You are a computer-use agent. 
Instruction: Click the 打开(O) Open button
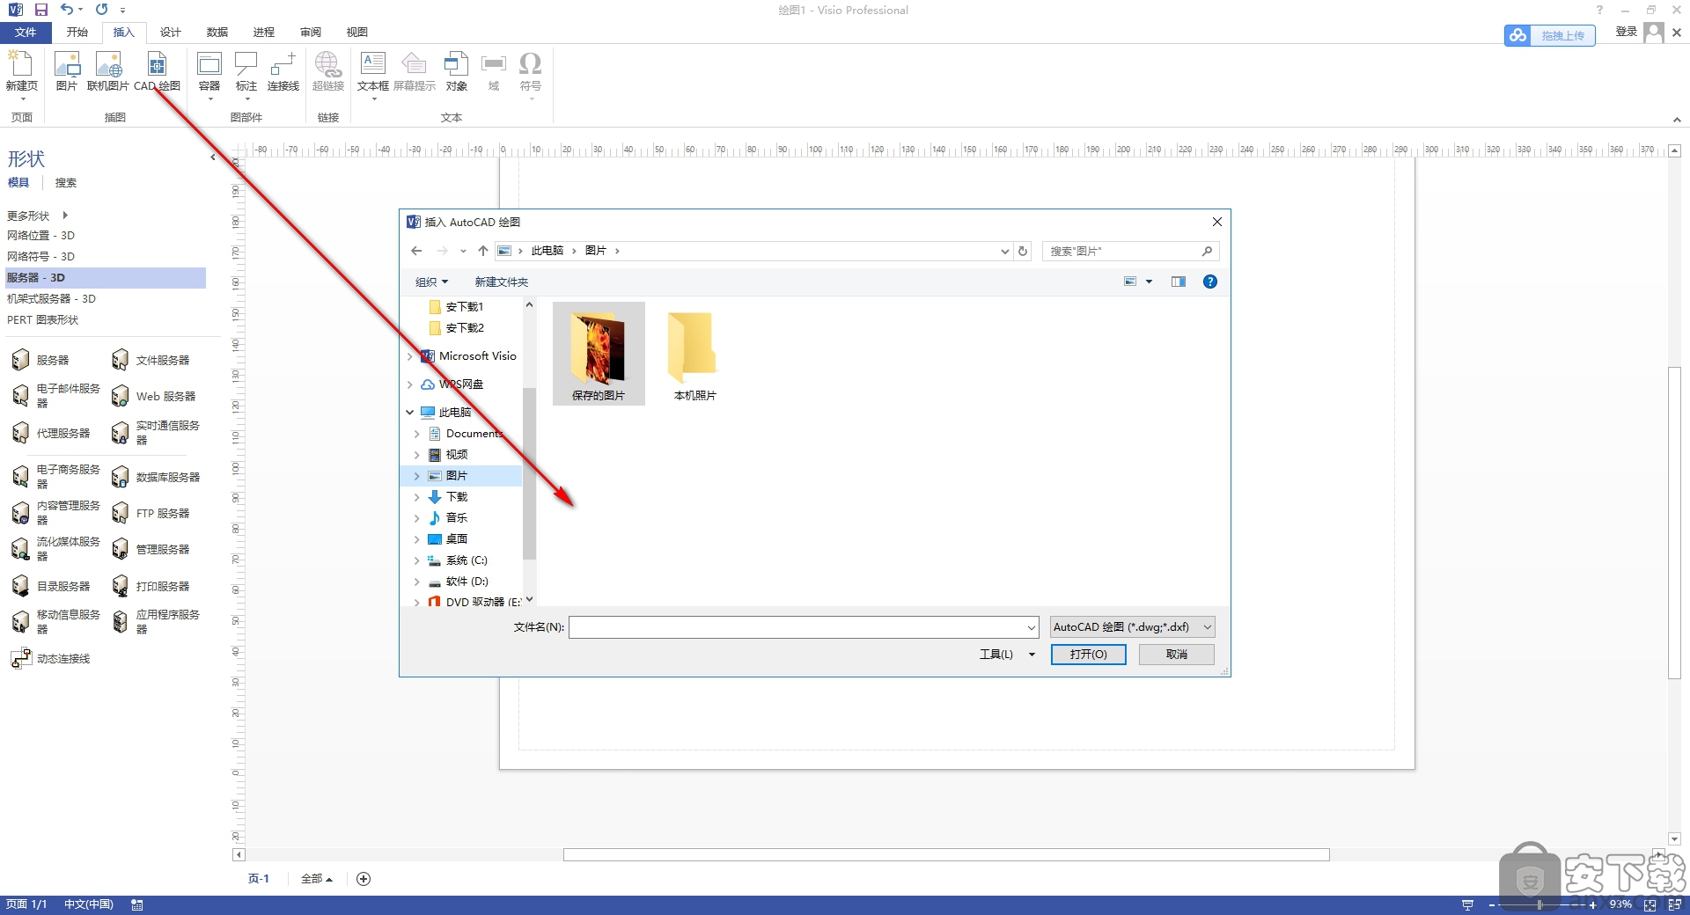pyautogui.click(x=1089, y=655)
